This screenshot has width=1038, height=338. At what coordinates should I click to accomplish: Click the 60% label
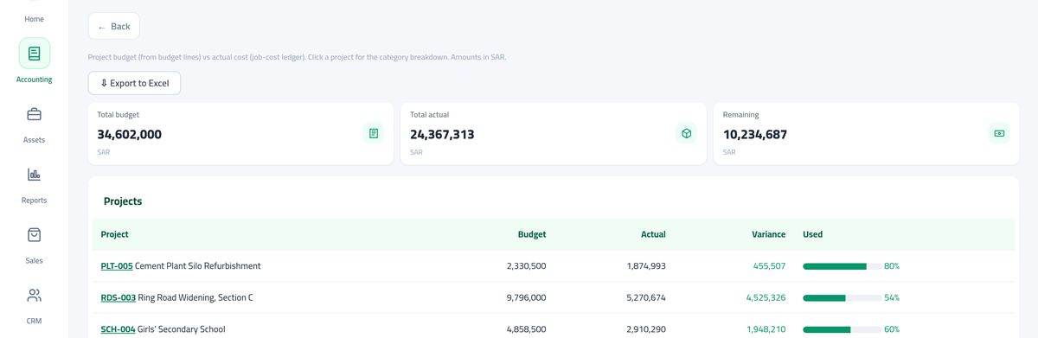point(892,329)
